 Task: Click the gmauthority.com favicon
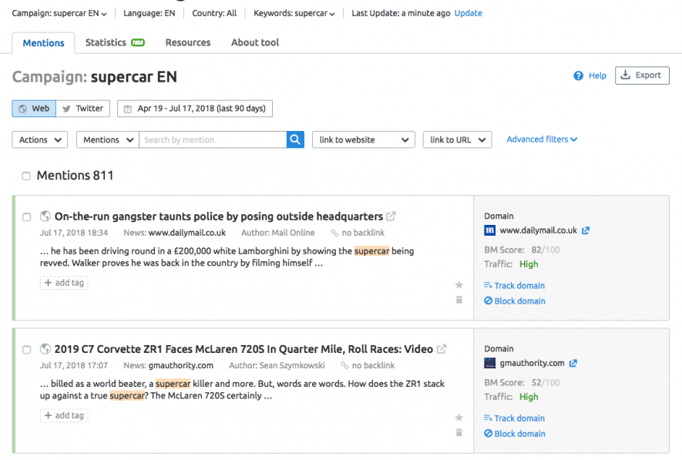490,363
